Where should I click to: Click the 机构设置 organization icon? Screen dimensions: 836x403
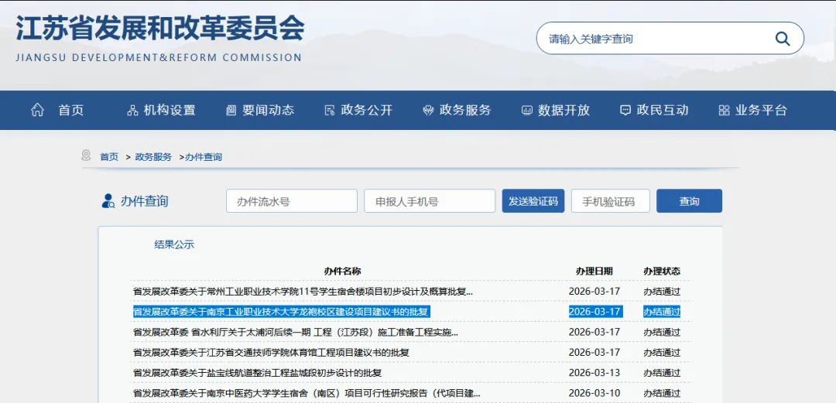[x=133, y=111]
